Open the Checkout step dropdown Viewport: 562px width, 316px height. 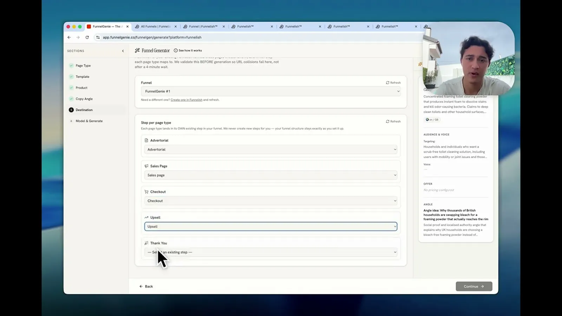pos(271,201)
